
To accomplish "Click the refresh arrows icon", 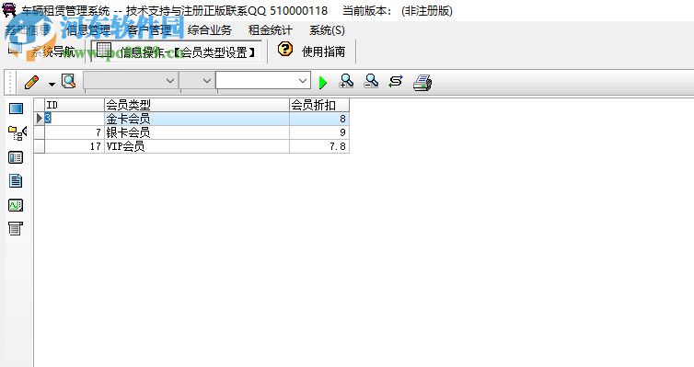I will click(x=396, y=81).
